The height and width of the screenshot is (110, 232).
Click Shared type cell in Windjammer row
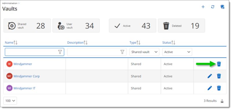click(136, 64)
